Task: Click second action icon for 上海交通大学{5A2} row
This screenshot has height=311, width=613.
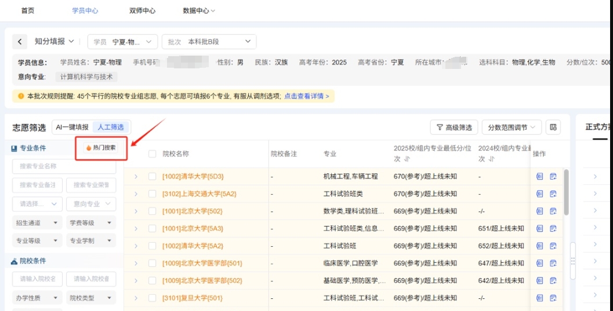Action: [x=553, y=194]
